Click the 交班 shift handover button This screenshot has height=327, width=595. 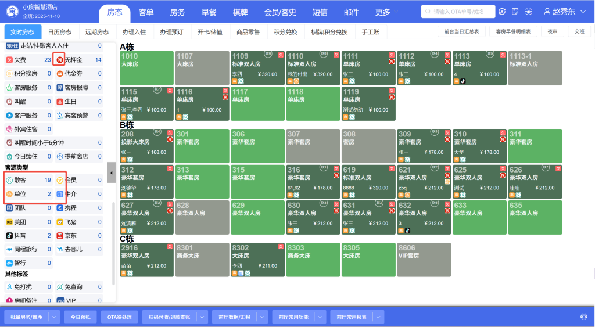coord(579,31)
